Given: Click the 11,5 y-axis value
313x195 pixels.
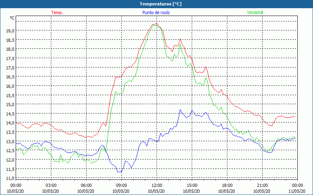Looking at the screenshot, I should 11,169.
